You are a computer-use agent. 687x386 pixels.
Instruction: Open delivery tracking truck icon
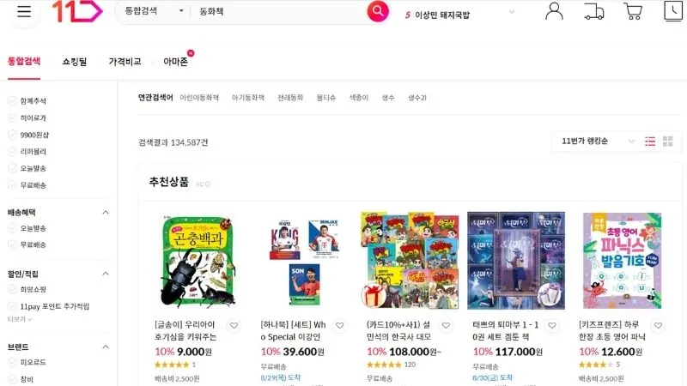pos(593,11)
